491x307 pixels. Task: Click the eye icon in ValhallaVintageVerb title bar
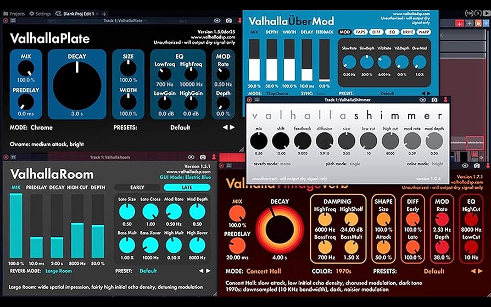tap(465, 165)
